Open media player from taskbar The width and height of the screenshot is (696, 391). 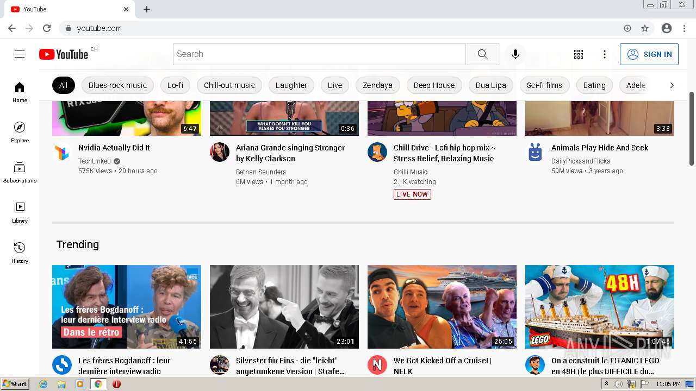pyautogui.click(x=80, y=384)
